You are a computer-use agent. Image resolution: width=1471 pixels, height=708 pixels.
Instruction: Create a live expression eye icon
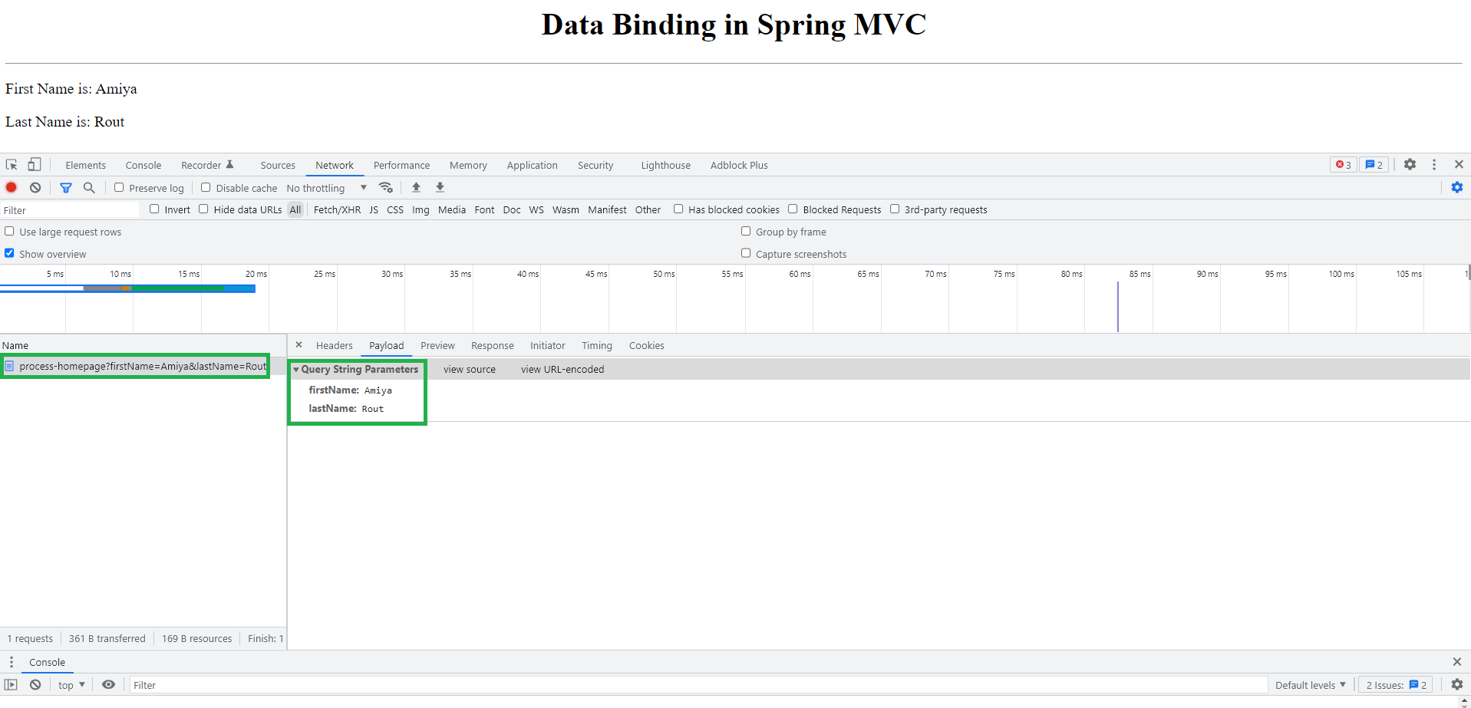pyautogui.click(x=108, y=684)
